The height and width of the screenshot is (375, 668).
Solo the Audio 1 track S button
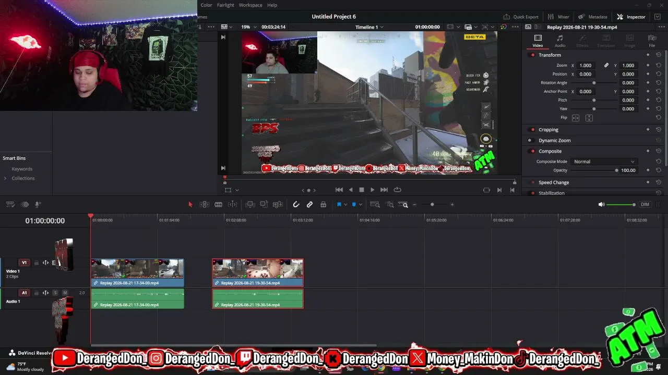coord(55,293)
